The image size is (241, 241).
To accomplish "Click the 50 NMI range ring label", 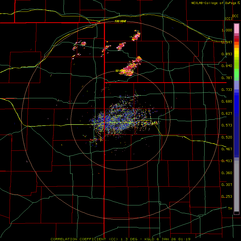I will point(120,71).
